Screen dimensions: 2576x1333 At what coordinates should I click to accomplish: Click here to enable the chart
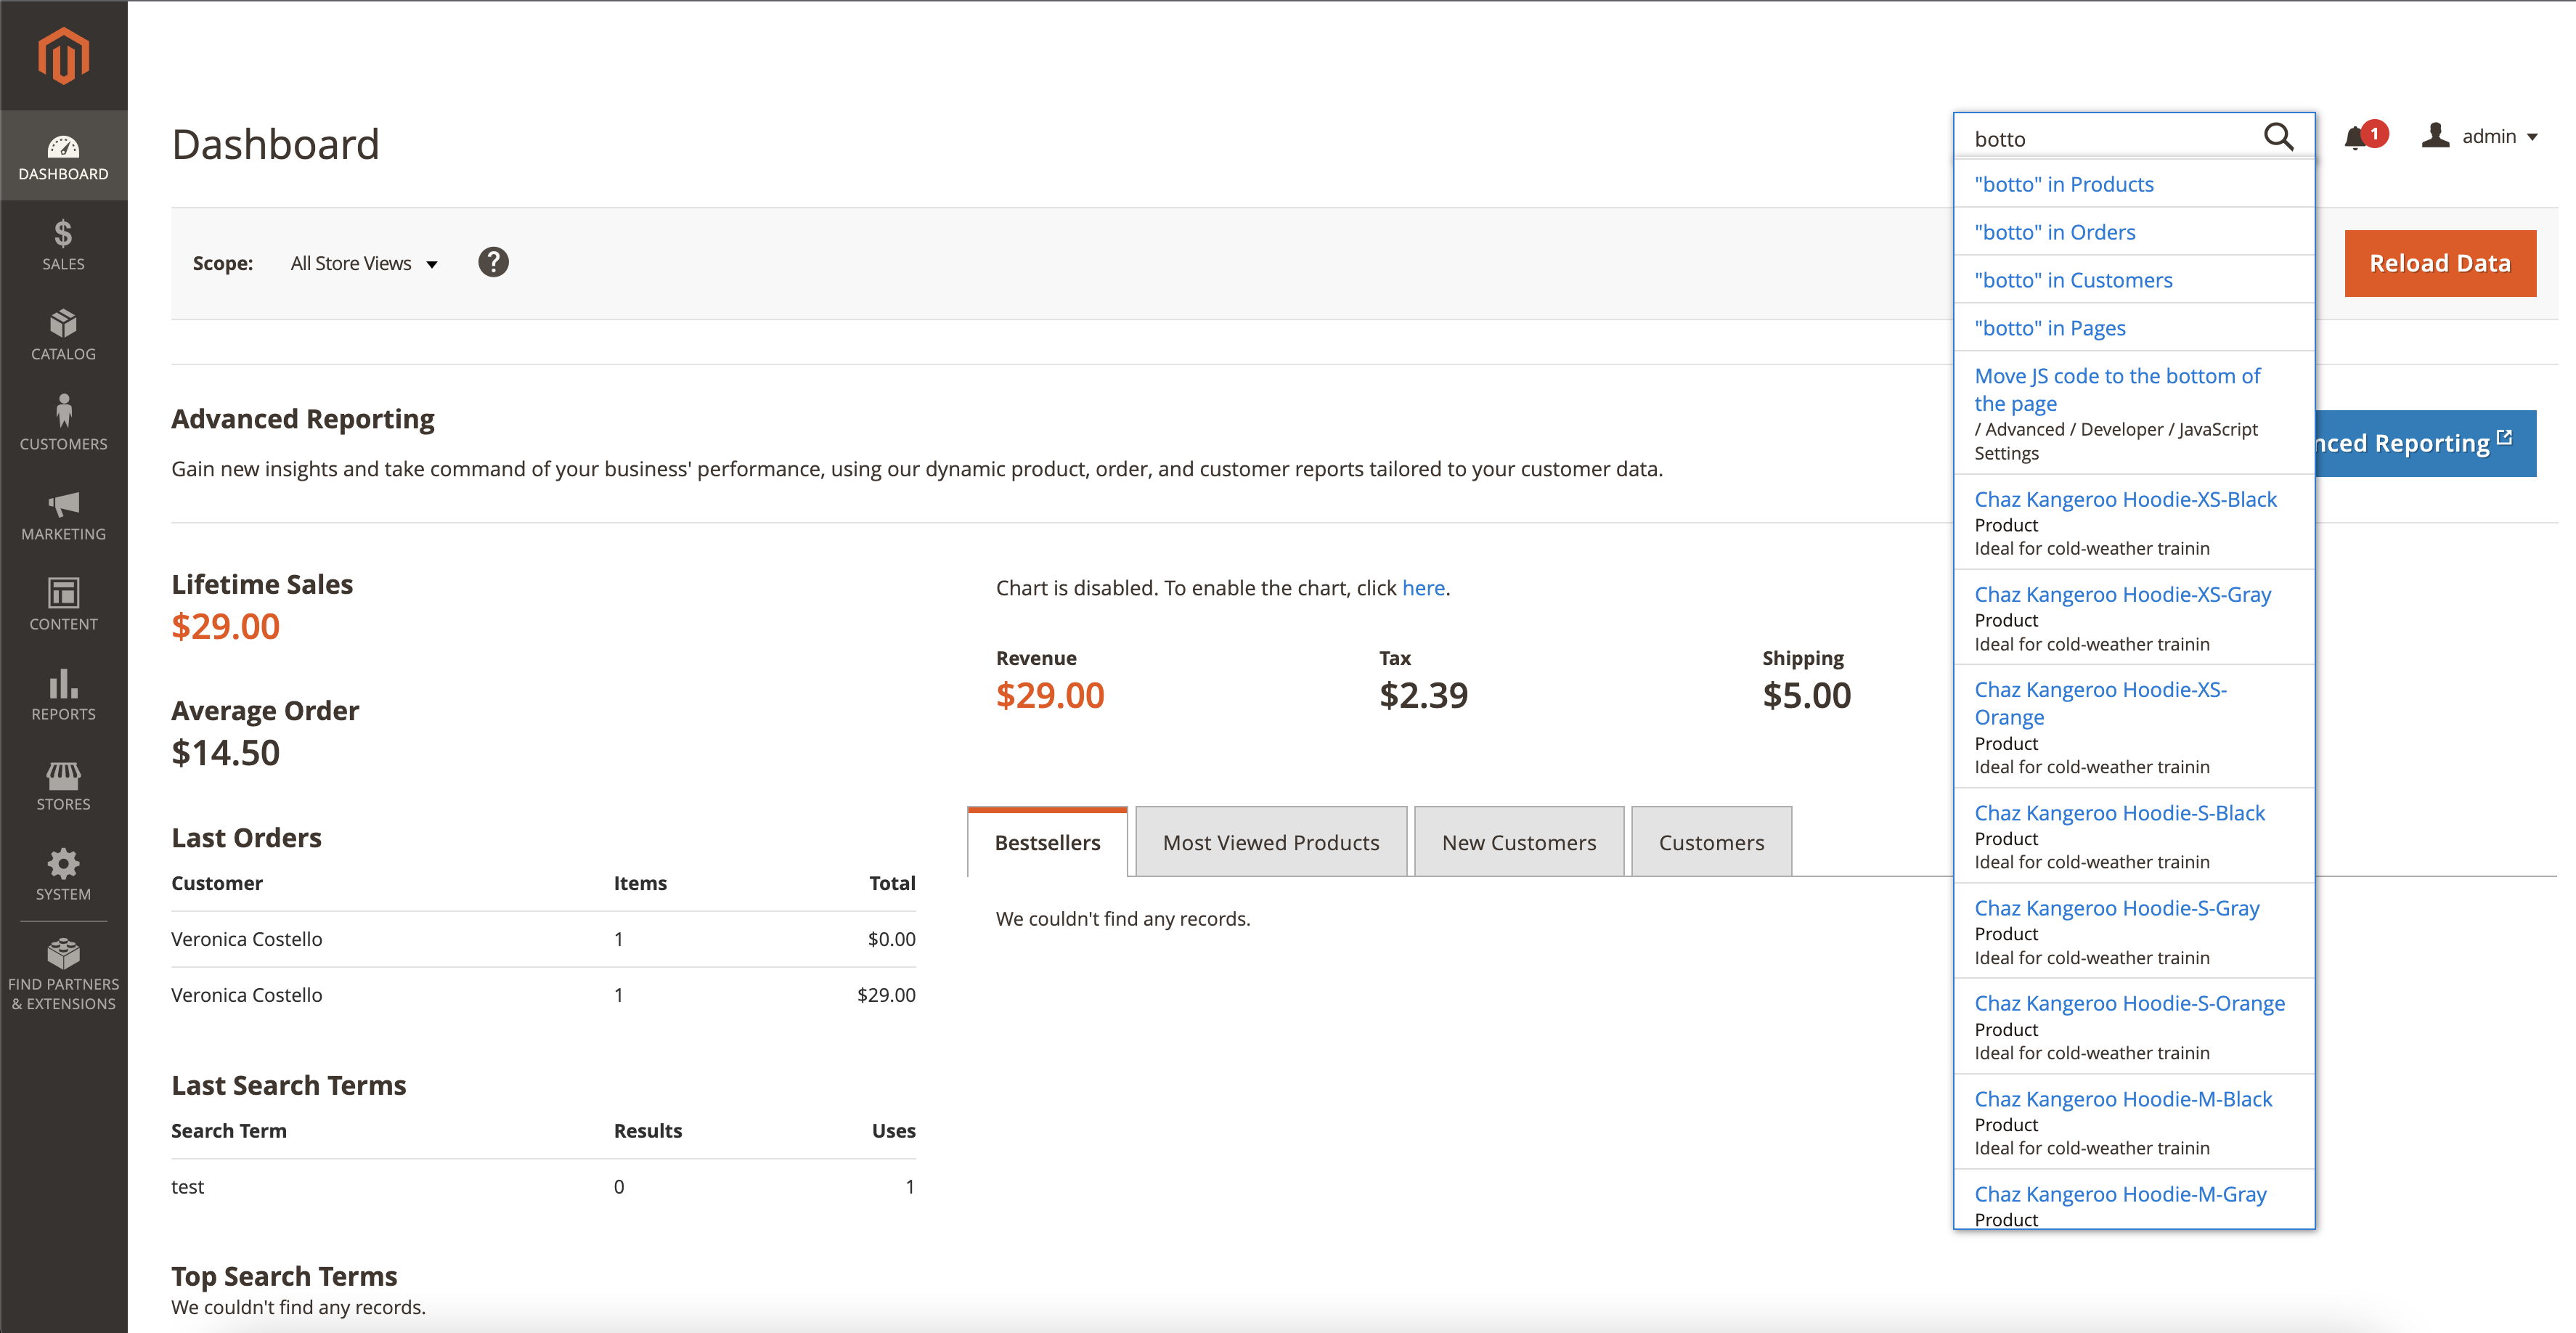coord(1422,588)
